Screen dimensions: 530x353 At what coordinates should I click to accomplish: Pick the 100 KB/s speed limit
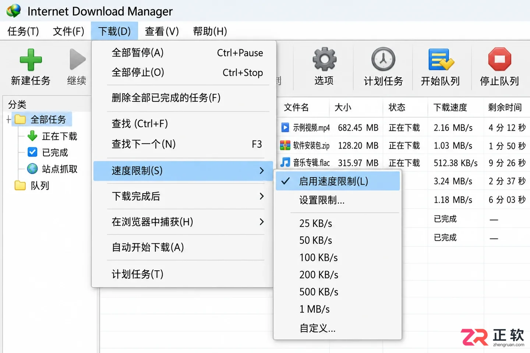click(338, 257)
